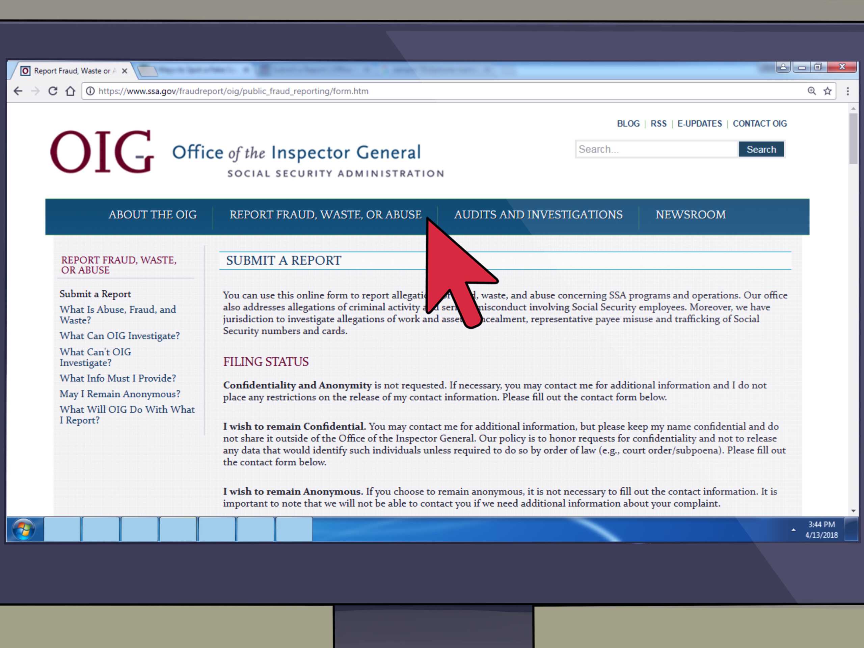
Task: Click the AUDITS AND INVESTIGATIONS menu item
Action: 539,214
